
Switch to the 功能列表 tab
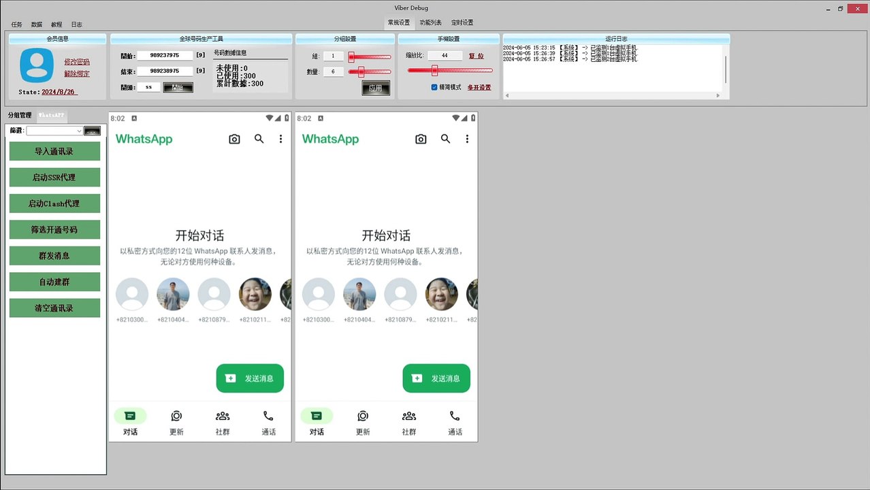(430, 22)
